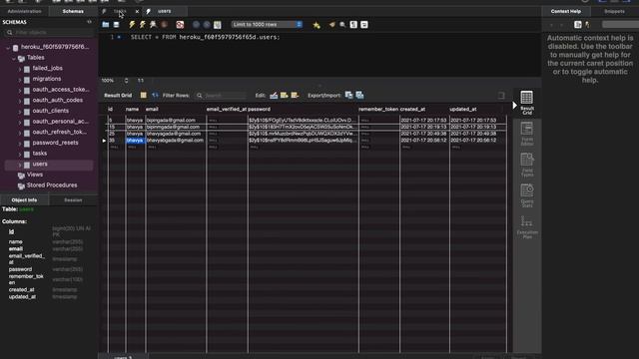Toggle invisible characters display
Screen dimensions: 639x359
353,25
